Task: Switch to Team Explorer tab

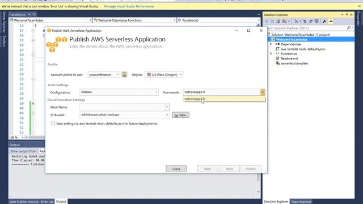Action: pos(301,202)
